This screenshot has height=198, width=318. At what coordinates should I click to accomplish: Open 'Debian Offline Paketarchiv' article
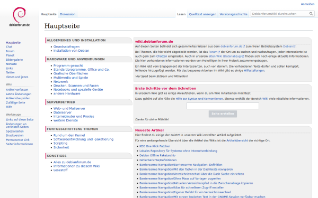157,156
